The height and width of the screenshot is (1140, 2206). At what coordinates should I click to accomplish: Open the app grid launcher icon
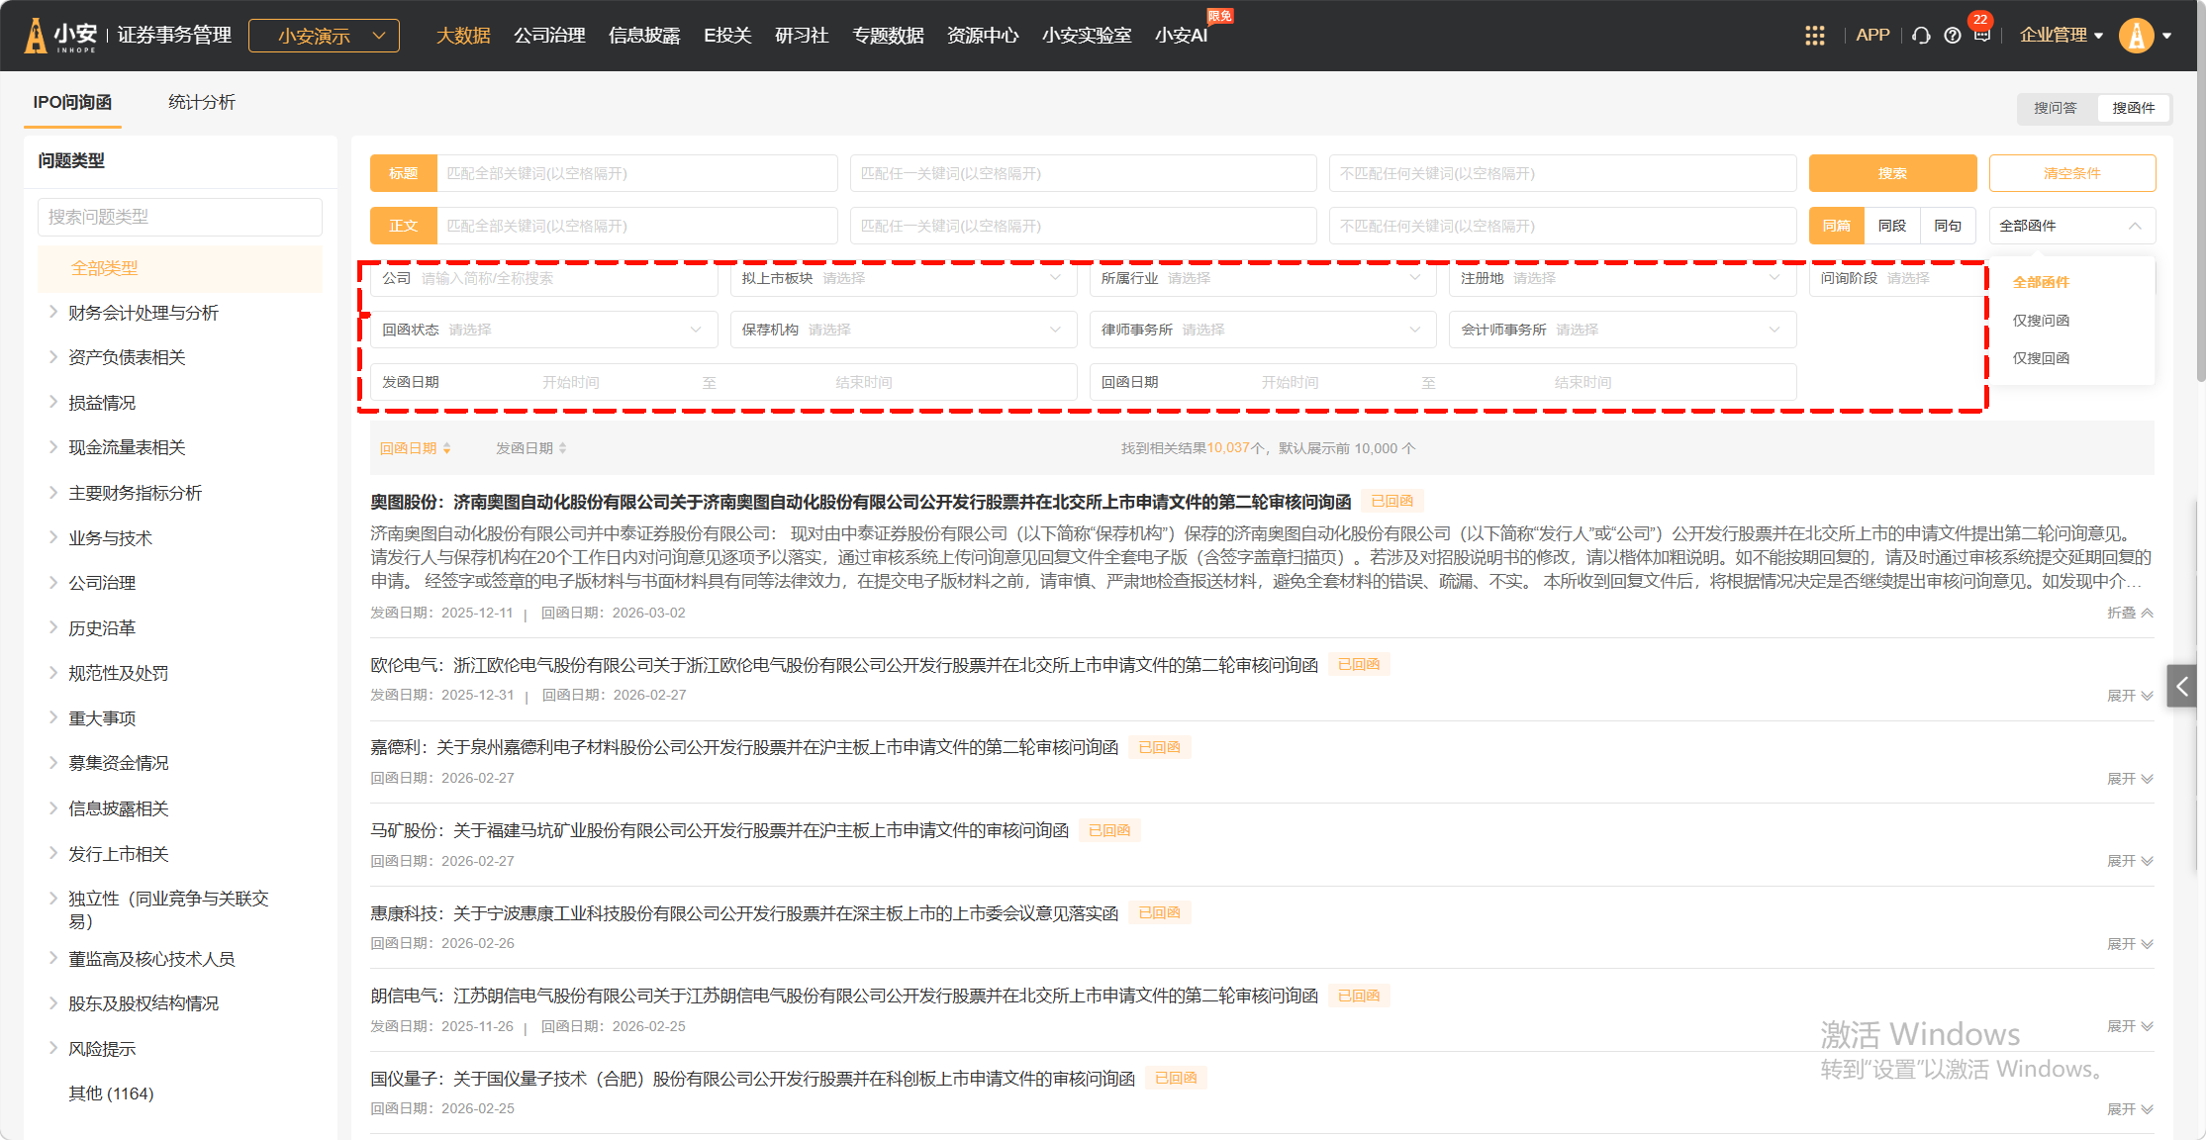1814,36
